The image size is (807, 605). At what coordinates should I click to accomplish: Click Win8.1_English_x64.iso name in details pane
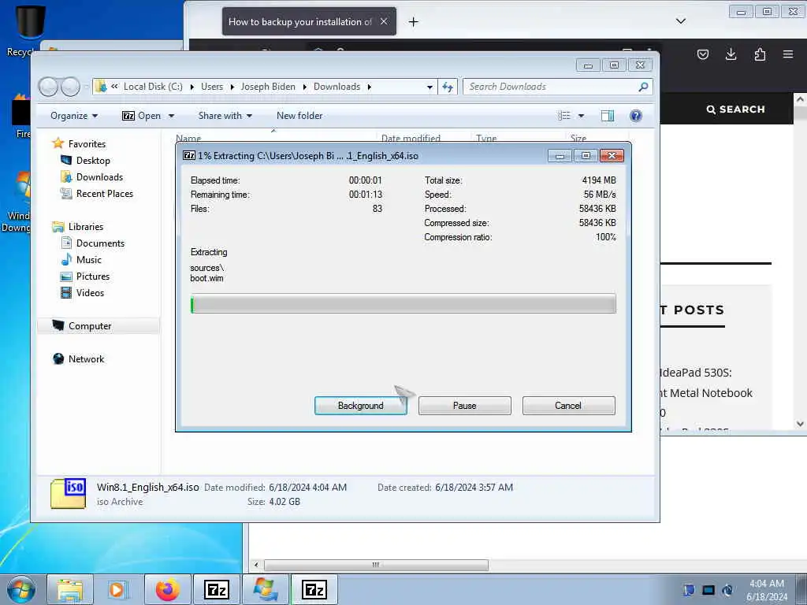[147, 487]
